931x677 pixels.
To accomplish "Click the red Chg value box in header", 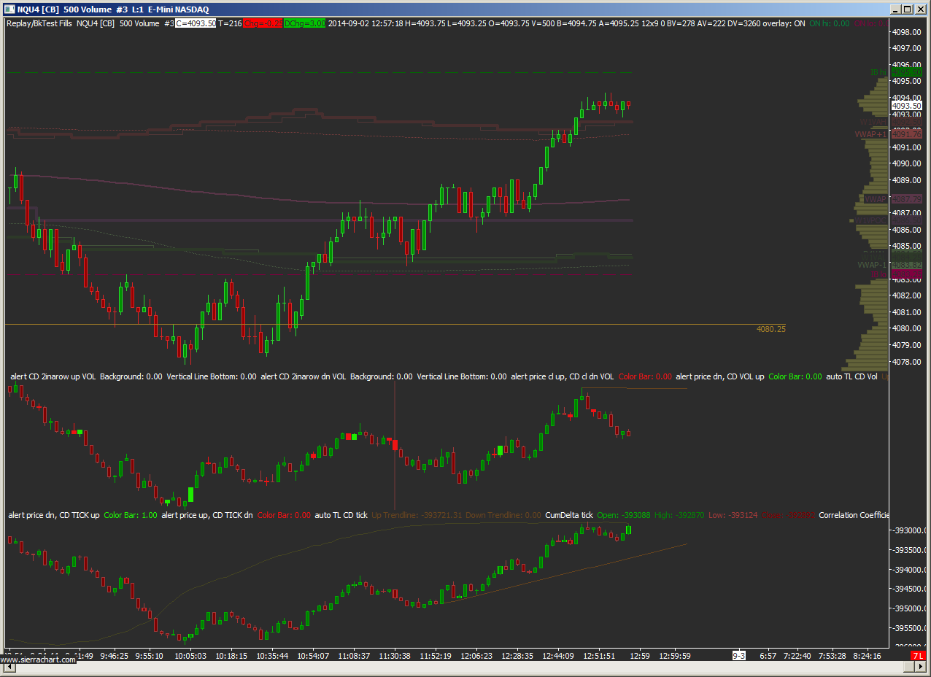I will pos(263,23).
